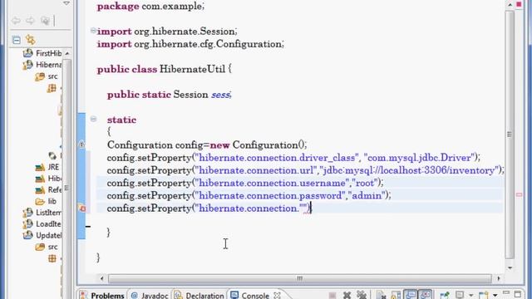Screen dimensions: 532x299
Task: Click the editor horizontal scrollbar thumb
Action: 300,278
